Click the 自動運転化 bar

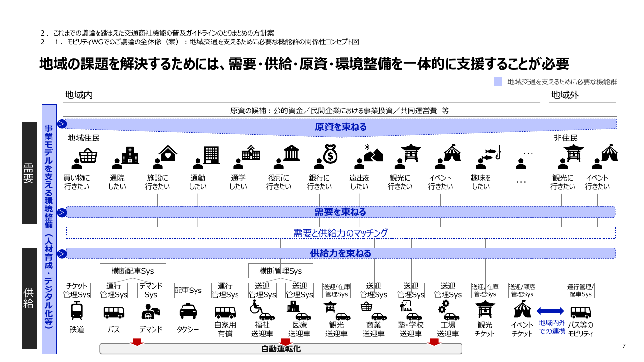281,348
